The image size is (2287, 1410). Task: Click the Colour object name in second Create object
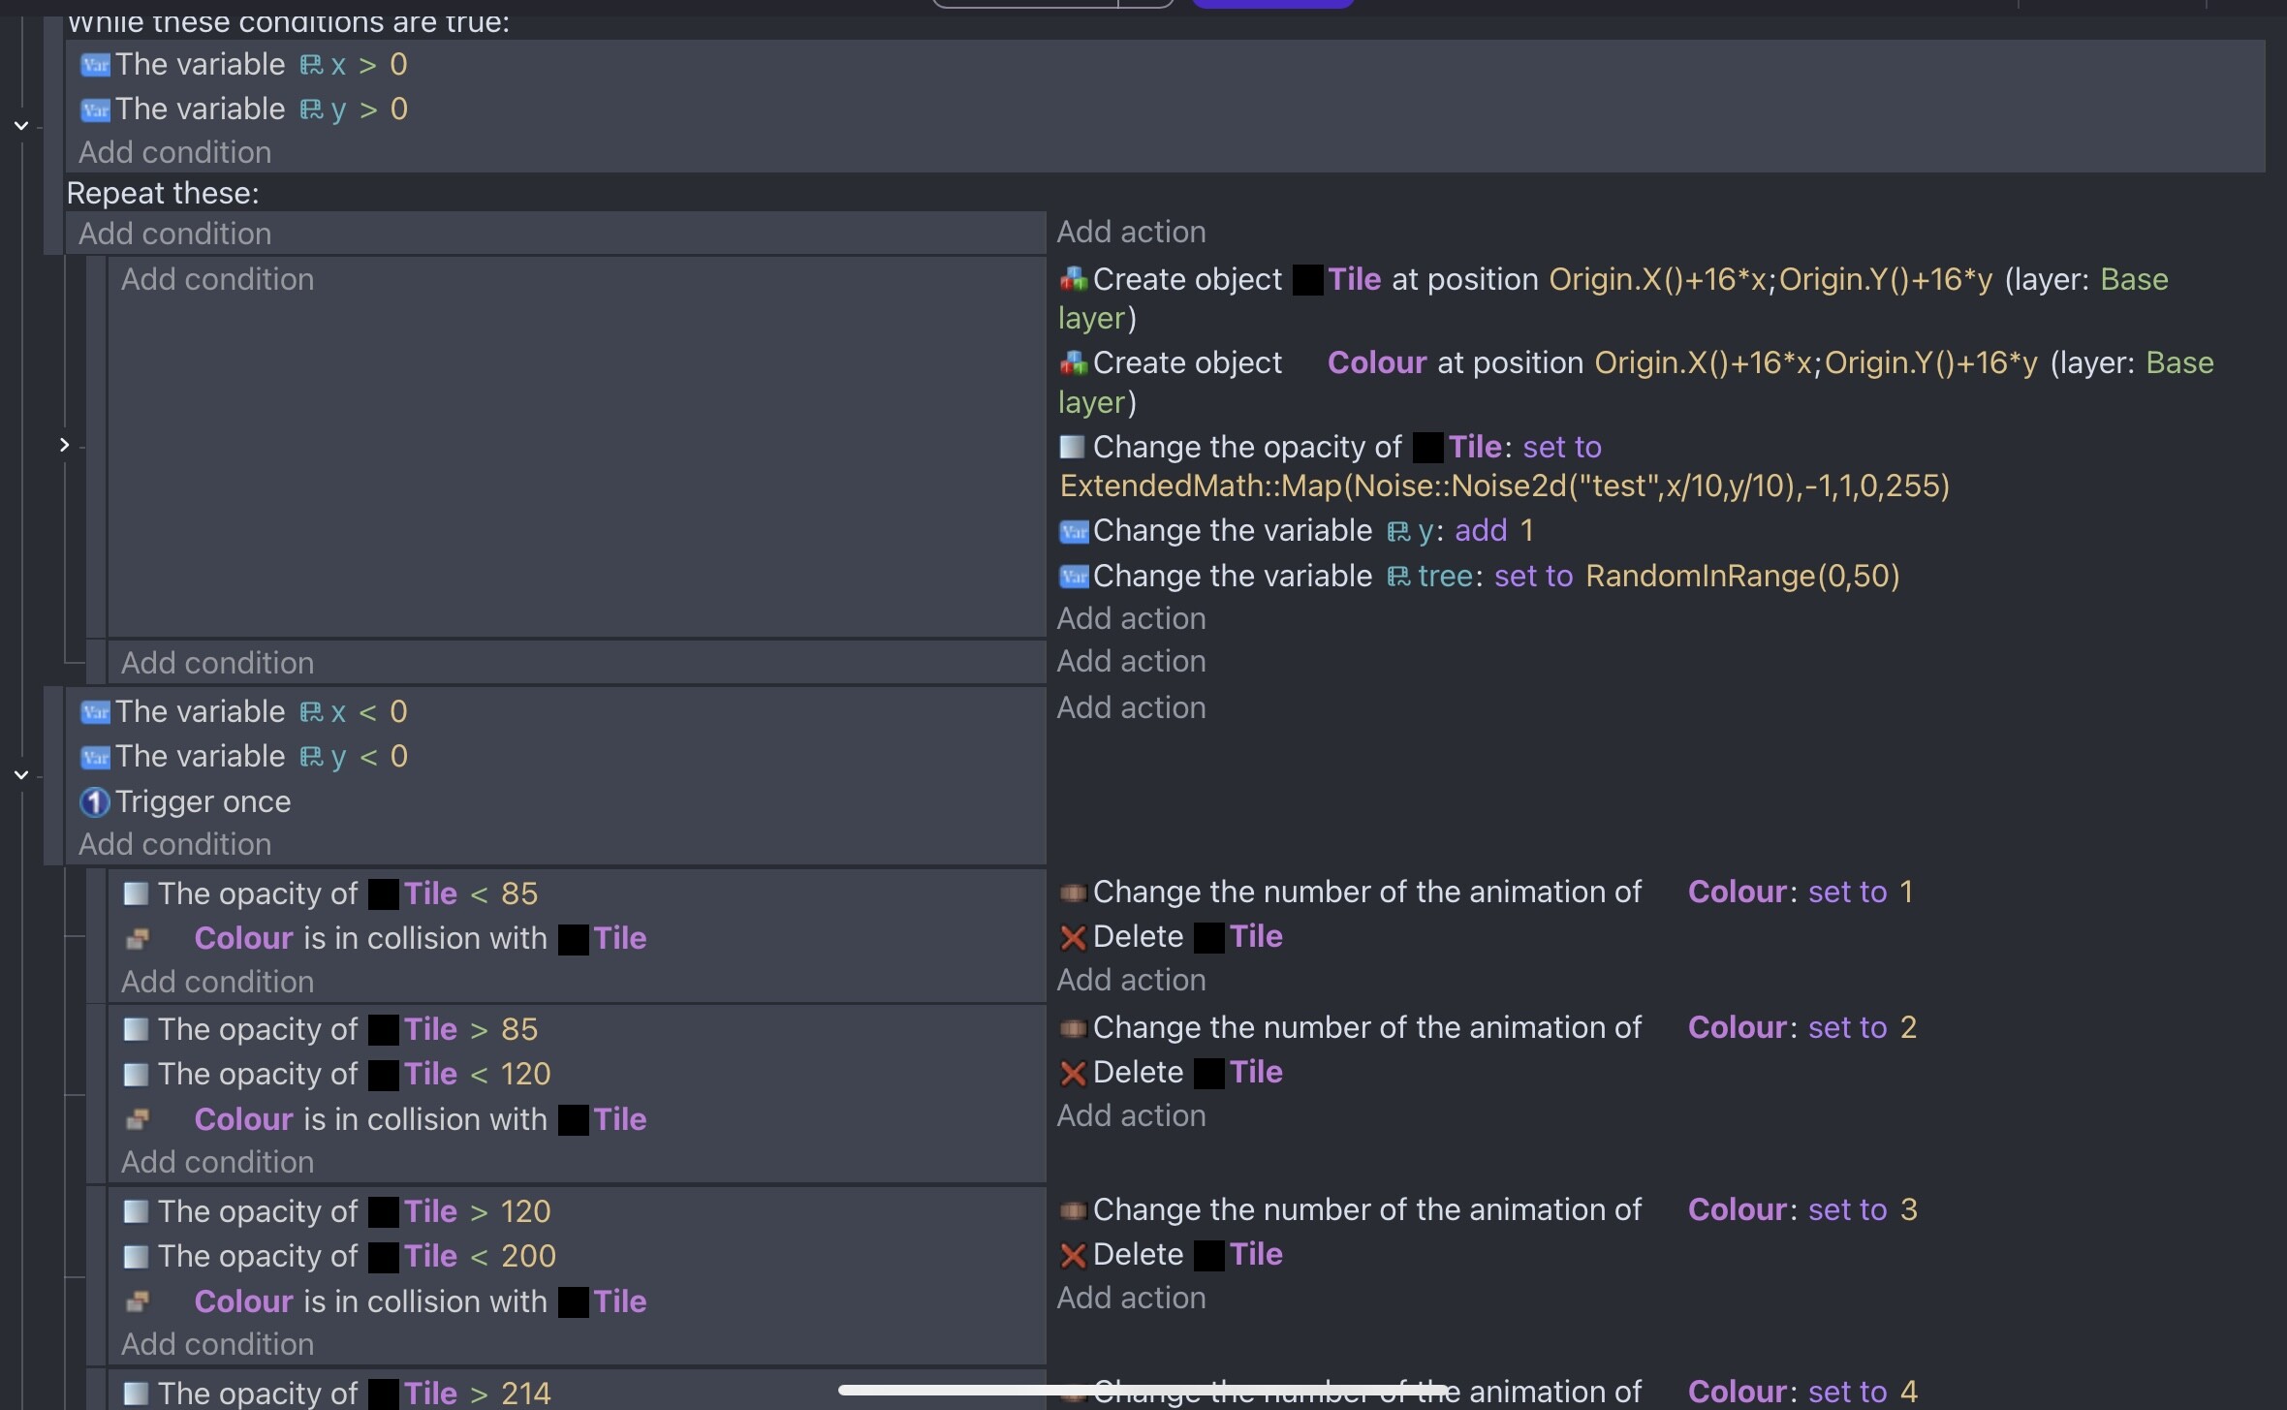pyautogui.click(x=1376, y=363)
